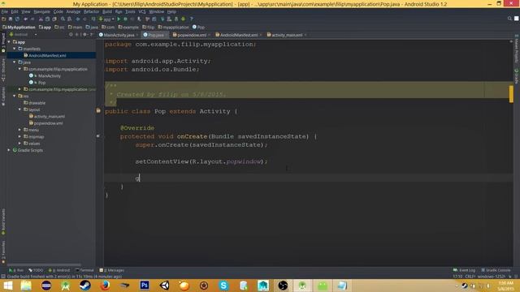Open the File menu

pos(5,11)
